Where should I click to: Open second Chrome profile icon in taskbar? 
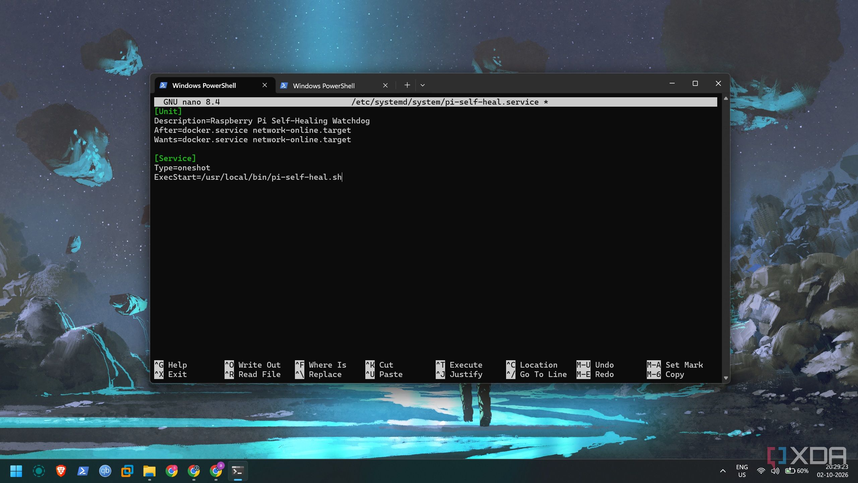[193, 471]
